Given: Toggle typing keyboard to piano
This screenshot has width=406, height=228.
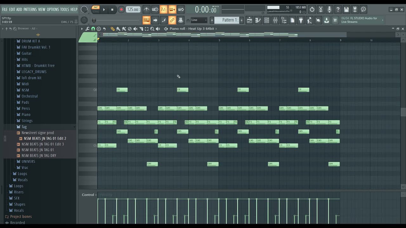Looking at the screenshot, I should [x=146, y=20].
